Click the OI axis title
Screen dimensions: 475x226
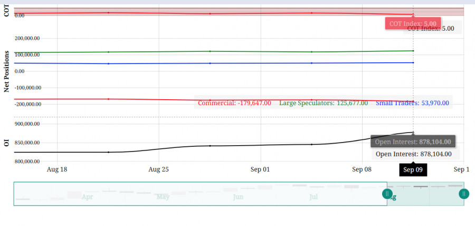(x=6, y=143)
